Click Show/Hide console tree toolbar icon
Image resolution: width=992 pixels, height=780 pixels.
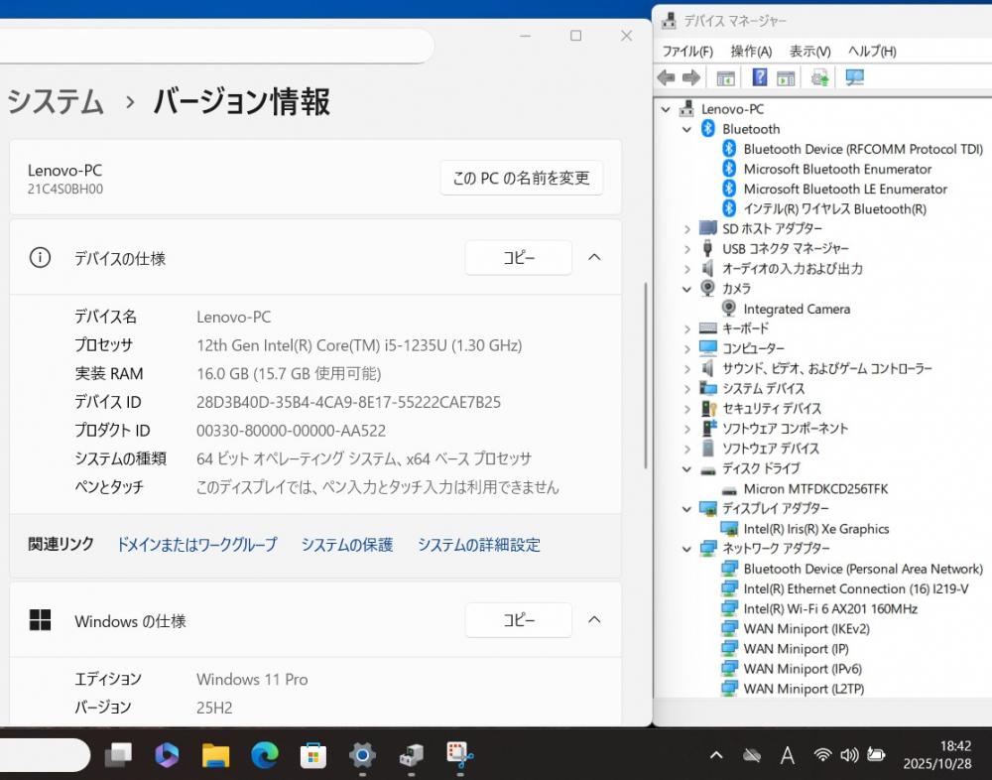click(726, 77)
